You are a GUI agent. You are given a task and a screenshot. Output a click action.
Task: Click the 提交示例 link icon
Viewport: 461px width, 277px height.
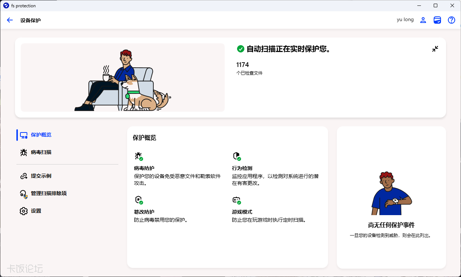point(24,176)
